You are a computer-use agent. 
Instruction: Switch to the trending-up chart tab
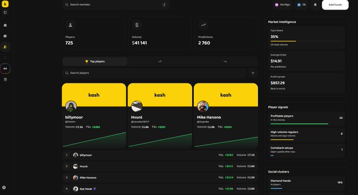[x=160, y=61]
